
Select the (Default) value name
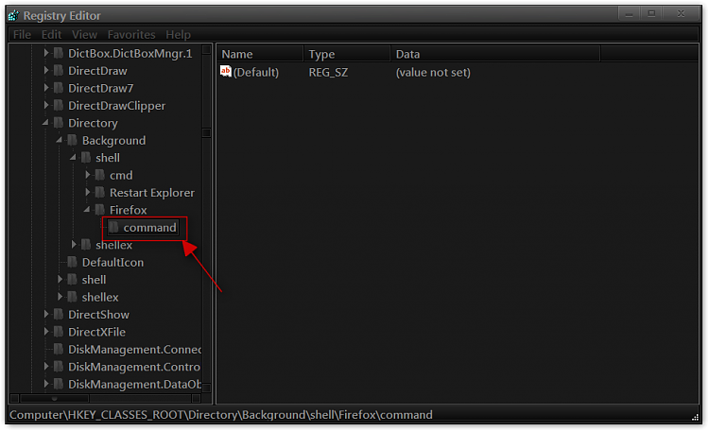(x=256, y=73)
